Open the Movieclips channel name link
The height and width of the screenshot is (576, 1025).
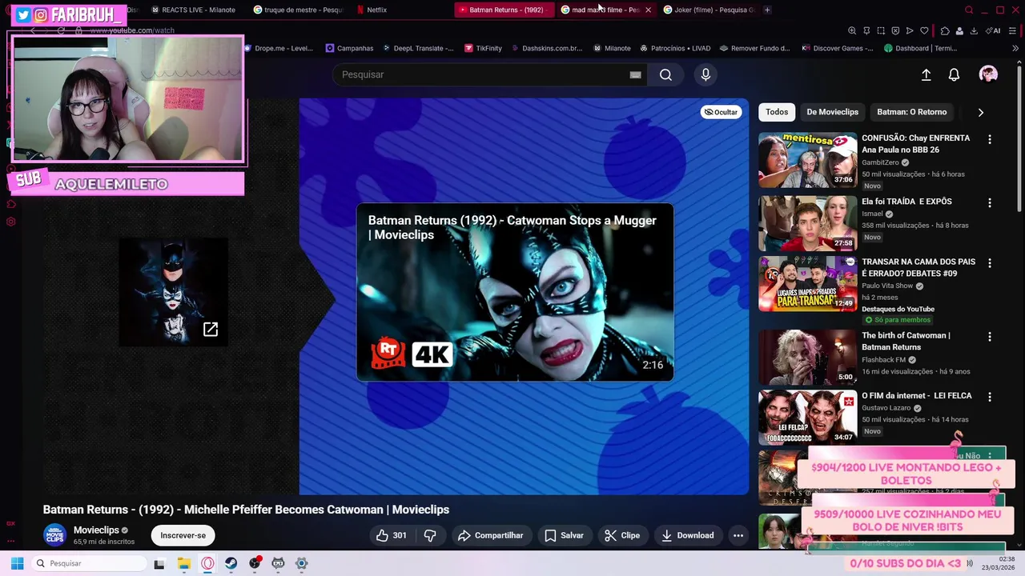pyautogui.click(x=96, y=530)
